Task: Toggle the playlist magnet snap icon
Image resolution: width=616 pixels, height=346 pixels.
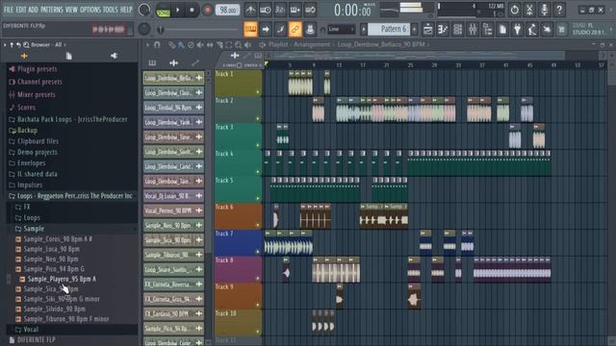Action: [x=157, y=45]
